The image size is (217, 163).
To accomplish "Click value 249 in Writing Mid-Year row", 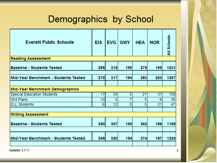I will (101, 138).
